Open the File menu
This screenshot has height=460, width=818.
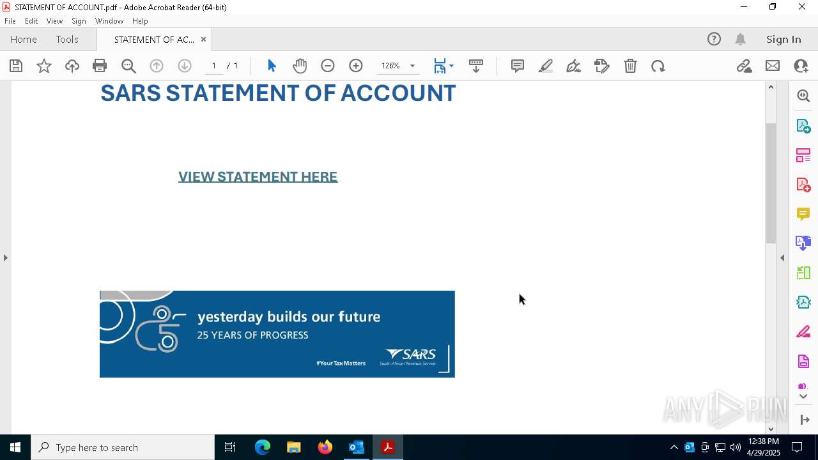coord(10,21)
